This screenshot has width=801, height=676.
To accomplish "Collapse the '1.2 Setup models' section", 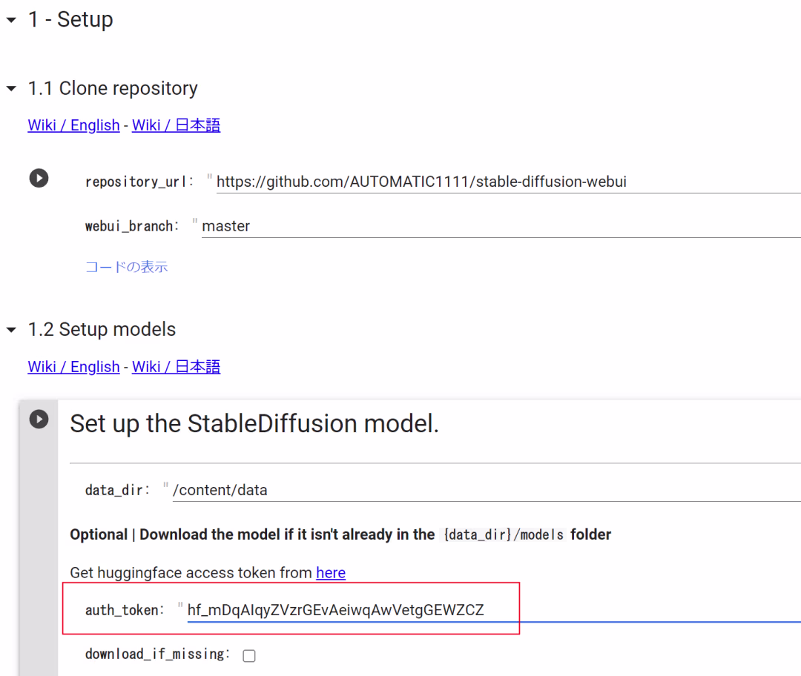I will click(11, 329).
